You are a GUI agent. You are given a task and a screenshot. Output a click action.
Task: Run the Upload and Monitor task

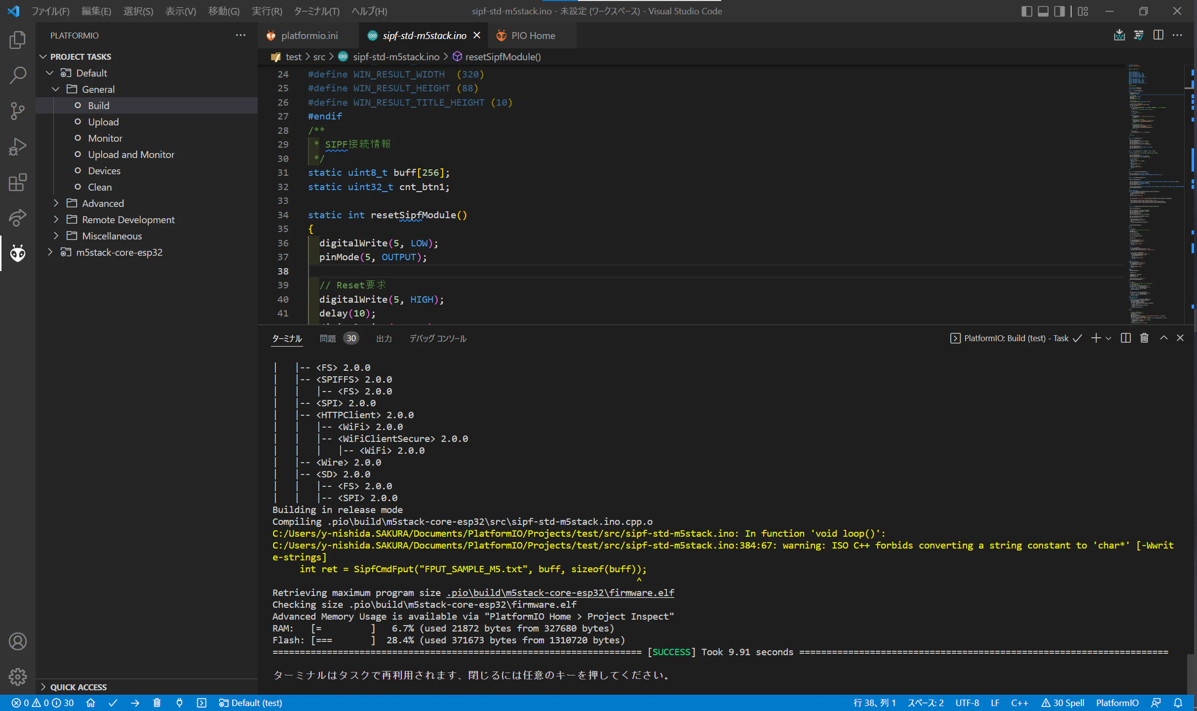tap(131, 155)
